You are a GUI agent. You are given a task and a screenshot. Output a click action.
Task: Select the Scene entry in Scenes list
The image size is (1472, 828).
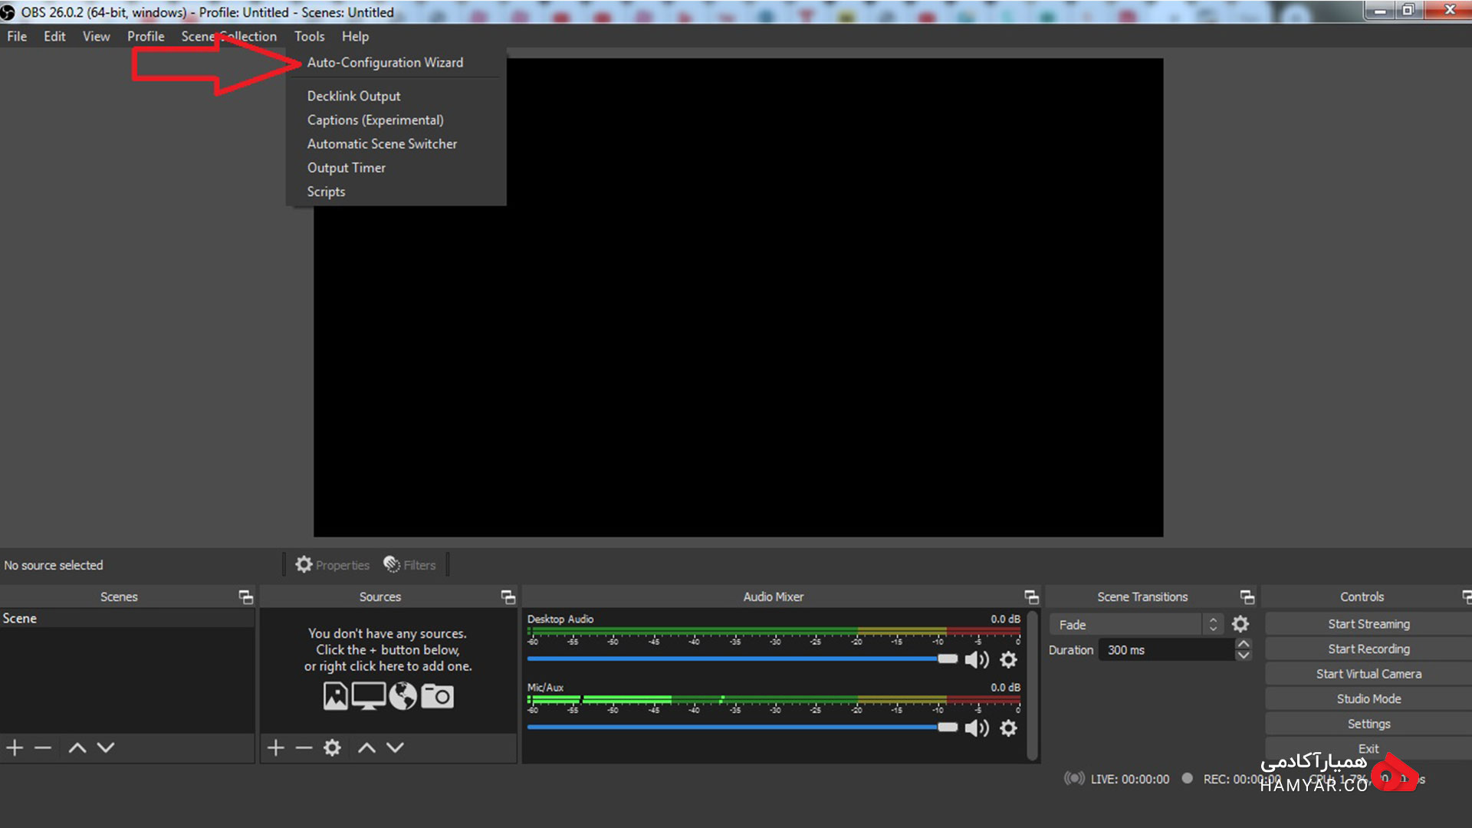127,618
